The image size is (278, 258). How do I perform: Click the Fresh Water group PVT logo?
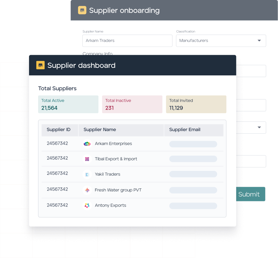tap(87, 190)
